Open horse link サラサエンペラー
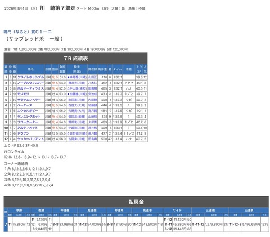This screenshot has height=237, width=270. tap(29, 100)
